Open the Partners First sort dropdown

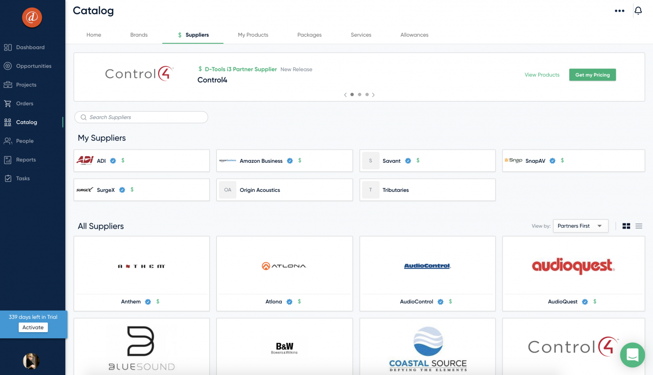pyautogui.click(x=581, y=226)
